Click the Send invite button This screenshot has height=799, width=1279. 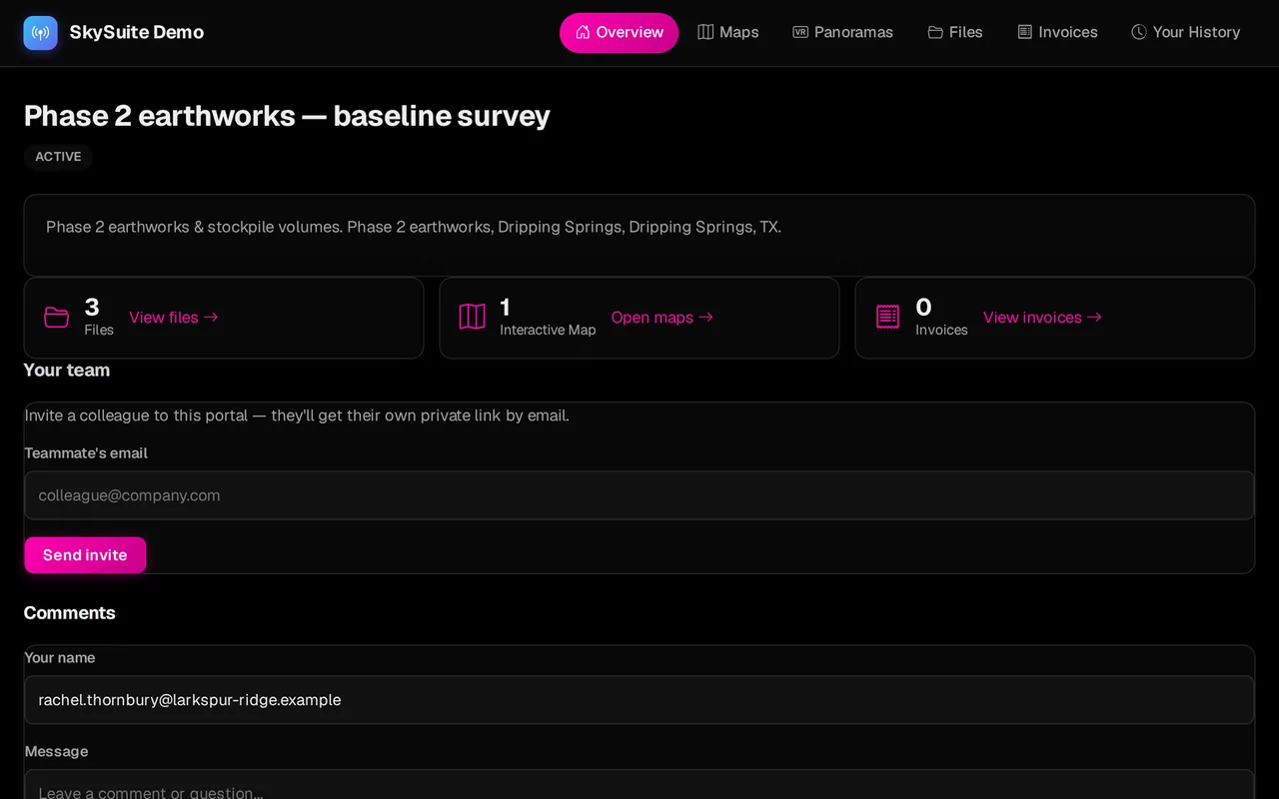(85, 555)
